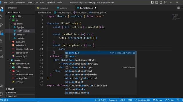Open Customize Layout icon in title bar

coord(165,3)
